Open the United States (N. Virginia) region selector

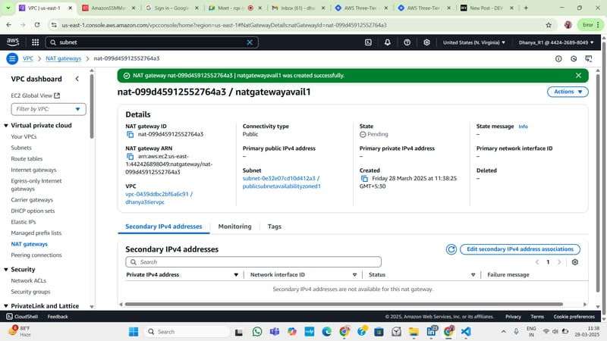[473, 42]
